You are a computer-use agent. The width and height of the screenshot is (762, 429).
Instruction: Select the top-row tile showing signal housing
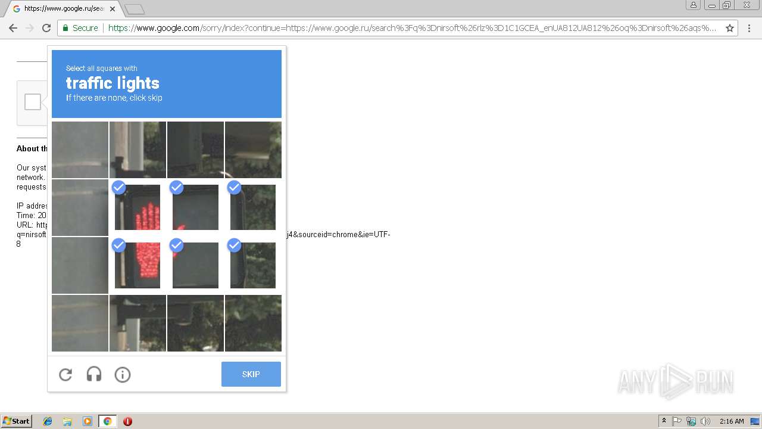195,150
